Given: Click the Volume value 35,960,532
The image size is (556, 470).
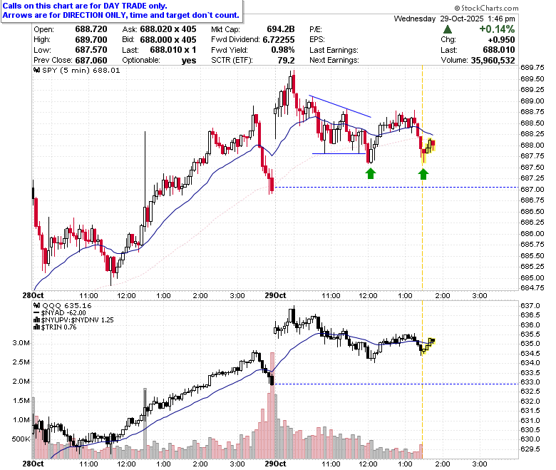Looking at the screenshot, I should [x=493, y=61].
